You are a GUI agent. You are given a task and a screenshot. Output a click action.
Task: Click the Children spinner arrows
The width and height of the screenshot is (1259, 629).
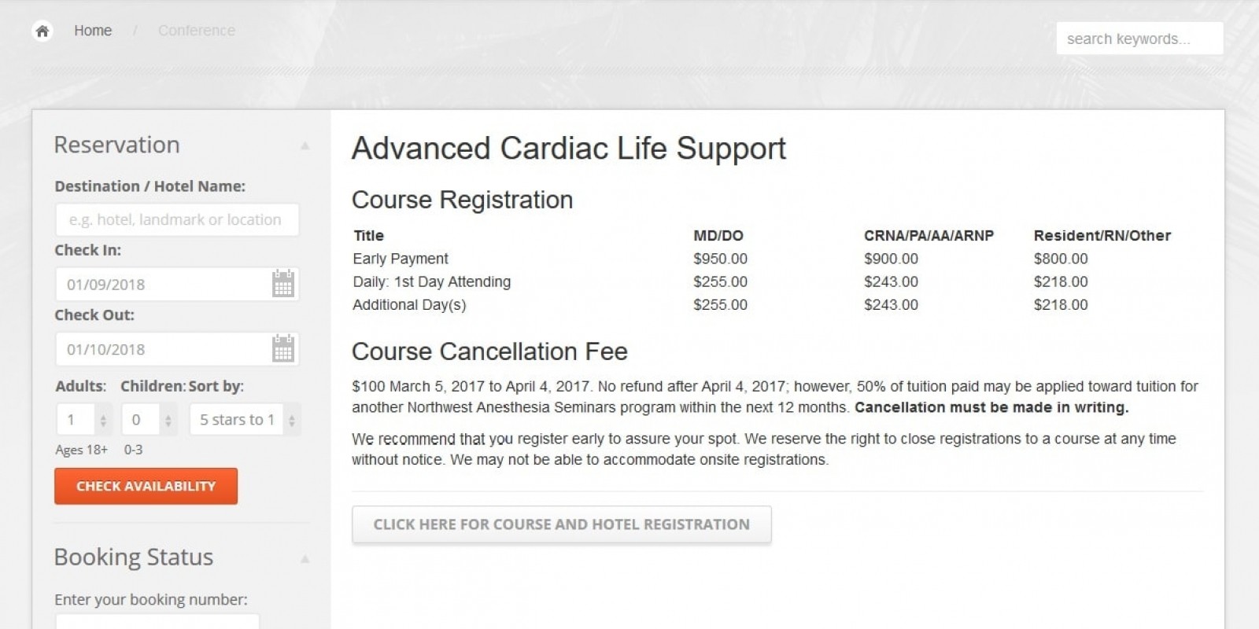click(x=168, y=420)
